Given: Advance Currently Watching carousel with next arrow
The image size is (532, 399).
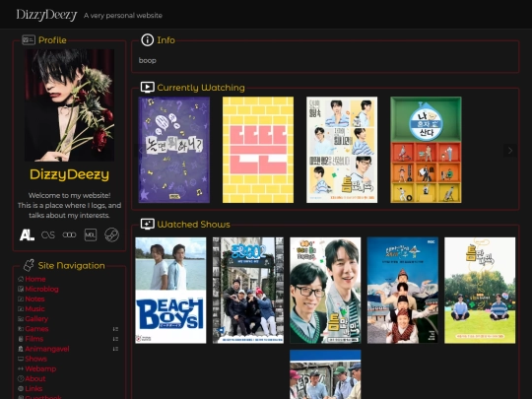Looking at the screenshot, I should (510, 151).
